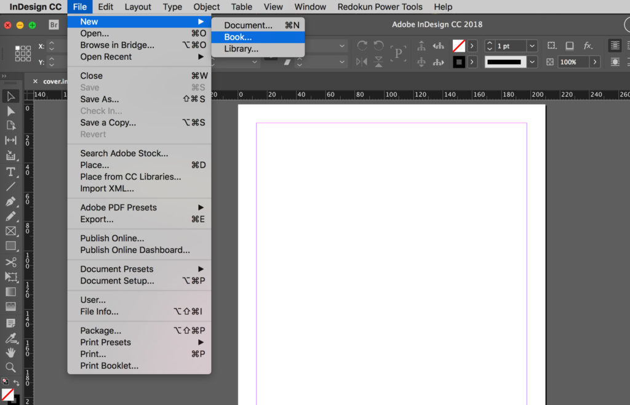Click control panel fill swatch (none)
Screen dimensions: 630x405
[459, 46]
